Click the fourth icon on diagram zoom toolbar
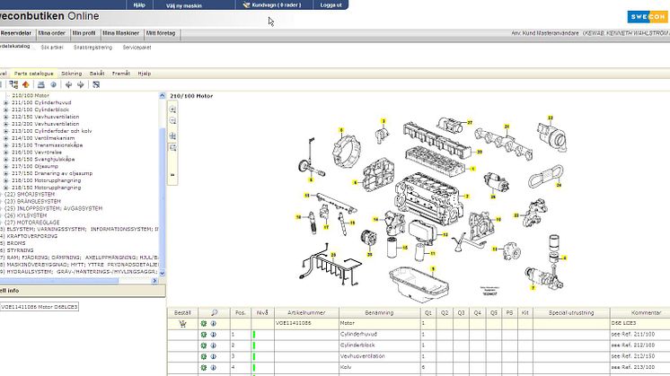Screen dimensions: 670x376 (x=172, y=148)
